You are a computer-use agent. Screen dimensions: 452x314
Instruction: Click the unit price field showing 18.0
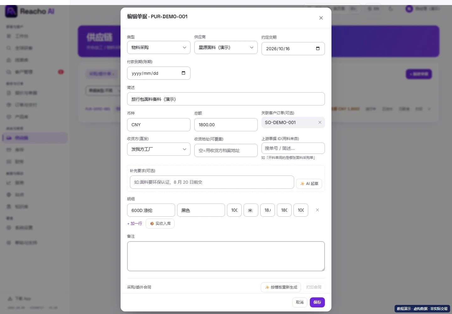(x=267, y=210)
